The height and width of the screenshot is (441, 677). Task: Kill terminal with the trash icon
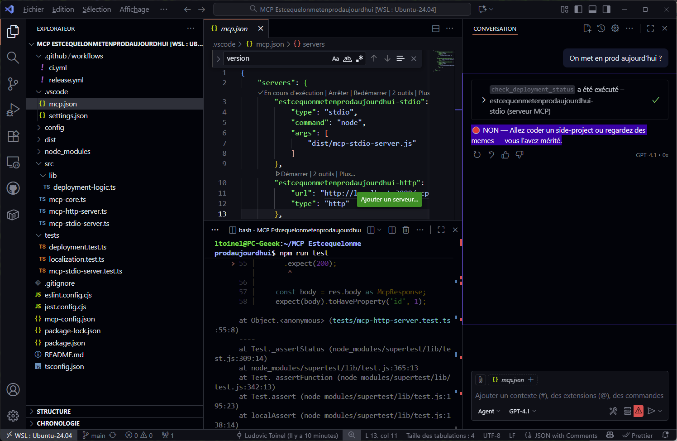pos(406,230)
